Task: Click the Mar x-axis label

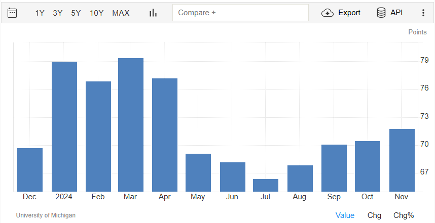Action: coord(130,197)
